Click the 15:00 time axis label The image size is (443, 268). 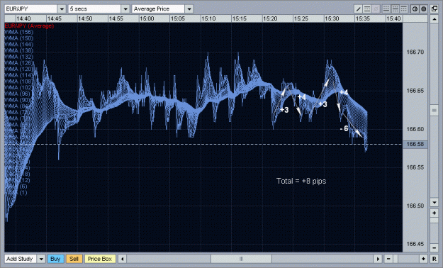[x=147, y=18]
